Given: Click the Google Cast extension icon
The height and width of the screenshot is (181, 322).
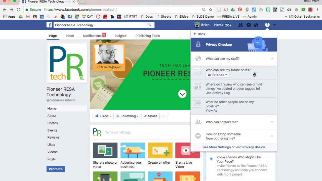Looking at the screenshot, I should point(226,10).
